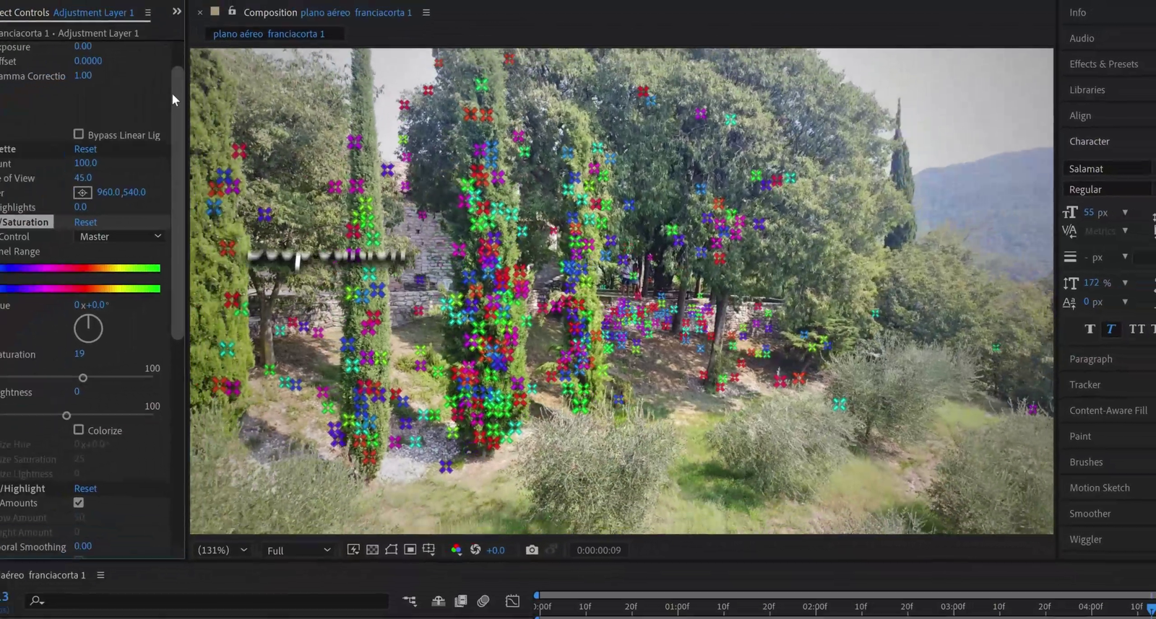
Task: Open the Composition panel menu
Action: tap(426, 12)
